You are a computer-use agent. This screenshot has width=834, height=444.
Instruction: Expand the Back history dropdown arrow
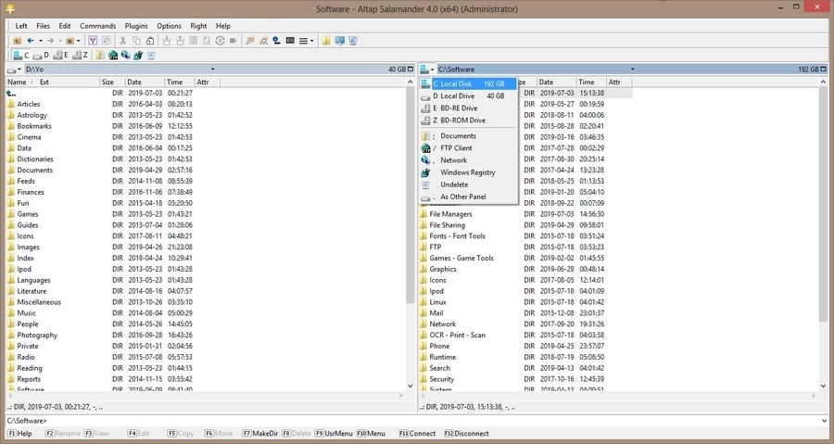[40, 41]
